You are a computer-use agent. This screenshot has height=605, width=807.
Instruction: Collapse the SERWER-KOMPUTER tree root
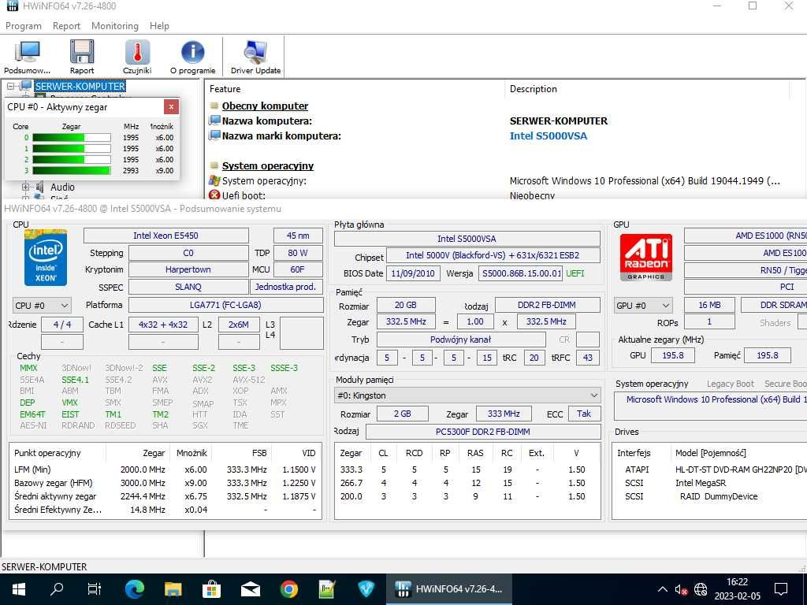pyautogui.click(x=11, y=87)
